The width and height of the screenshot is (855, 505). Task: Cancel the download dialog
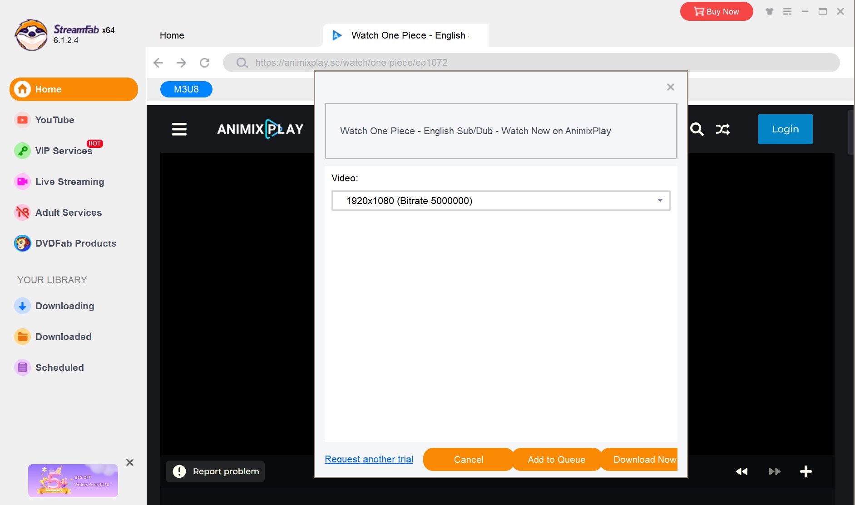click(x=469, y=460)
